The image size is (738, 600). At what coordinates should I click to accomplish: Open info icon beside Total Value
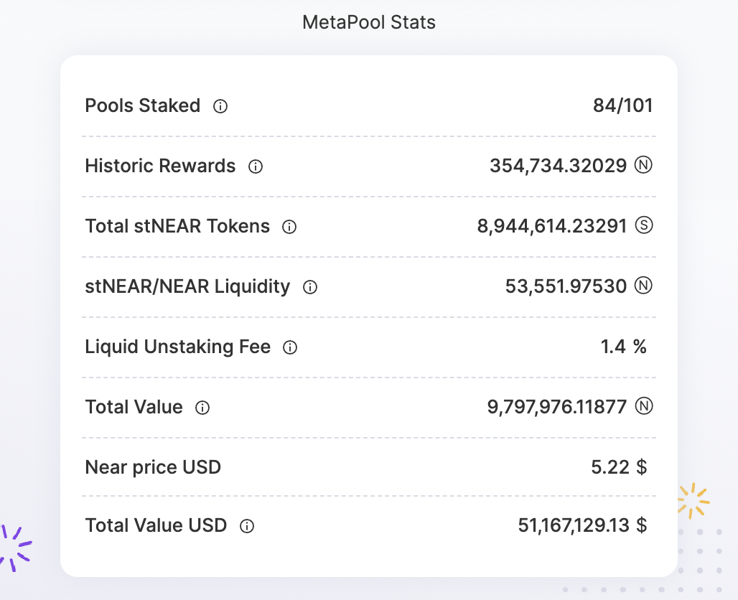point(202,408)
